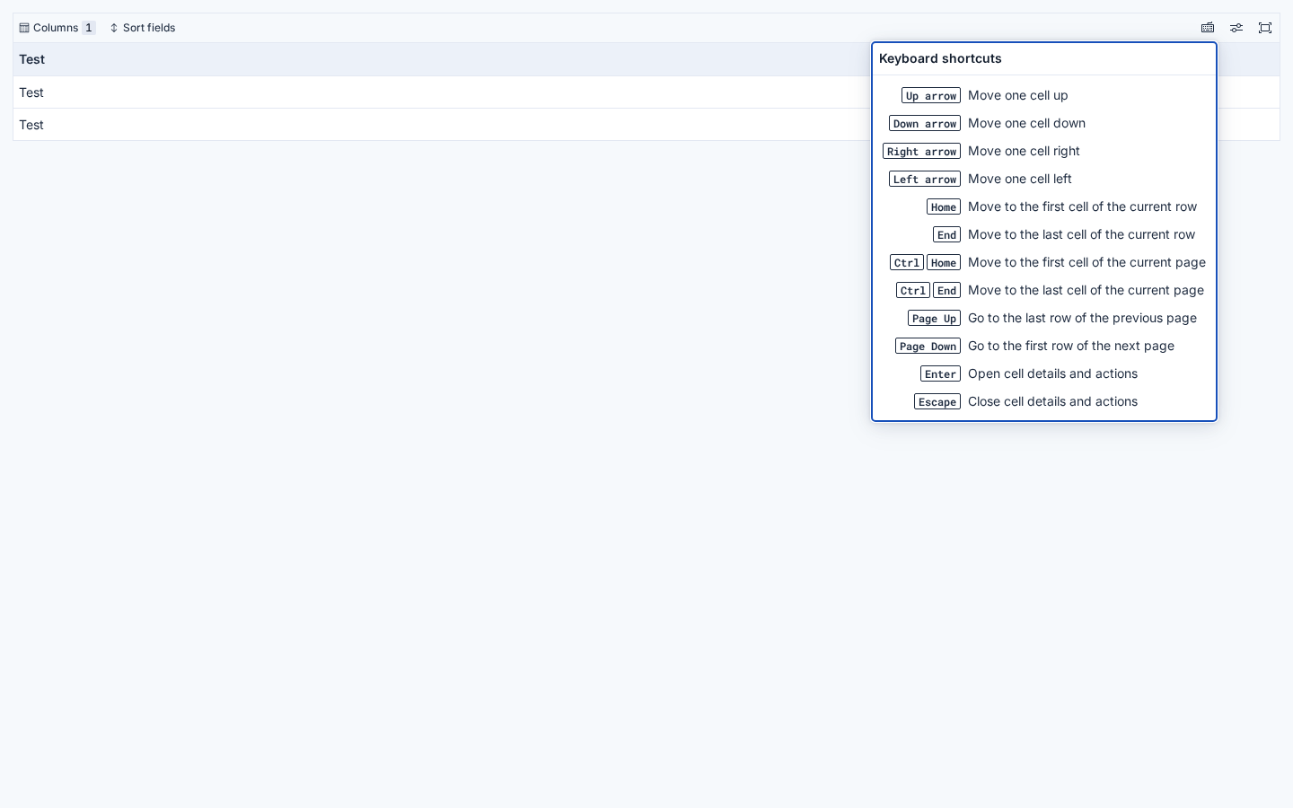Click 'Move to the first cell of the current row'
Image resolution: width=1293 pixels, height=808 pixels.
click(x=1082, y=206)
